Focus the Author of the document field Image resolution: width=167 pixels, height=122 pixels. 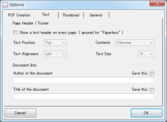pyautogui.click(x=83, y=80)
